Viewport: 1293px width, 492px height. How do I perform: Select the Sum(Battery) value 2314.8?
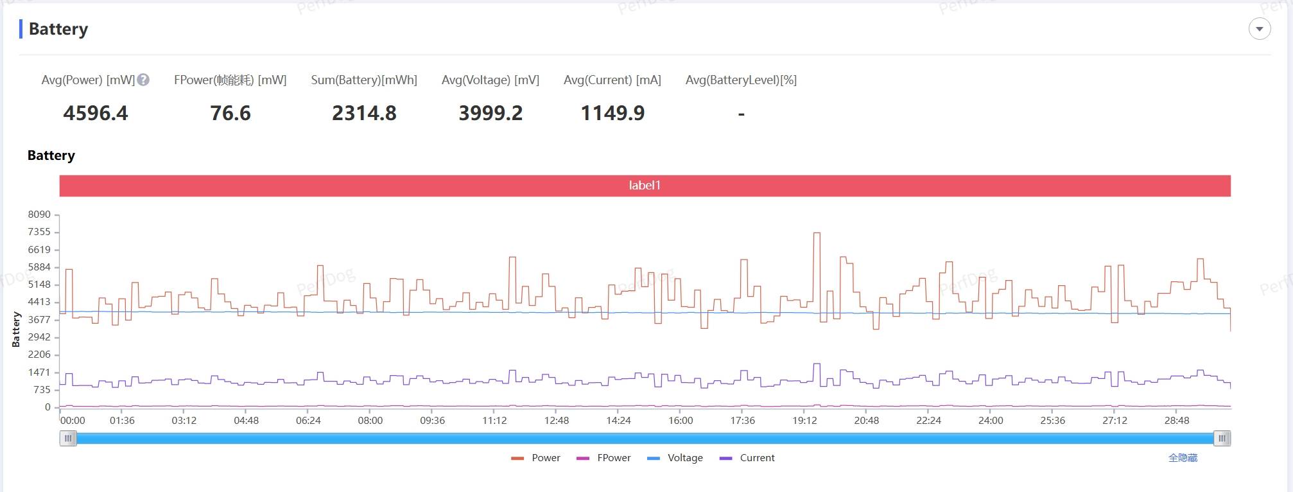coord(364,114)
